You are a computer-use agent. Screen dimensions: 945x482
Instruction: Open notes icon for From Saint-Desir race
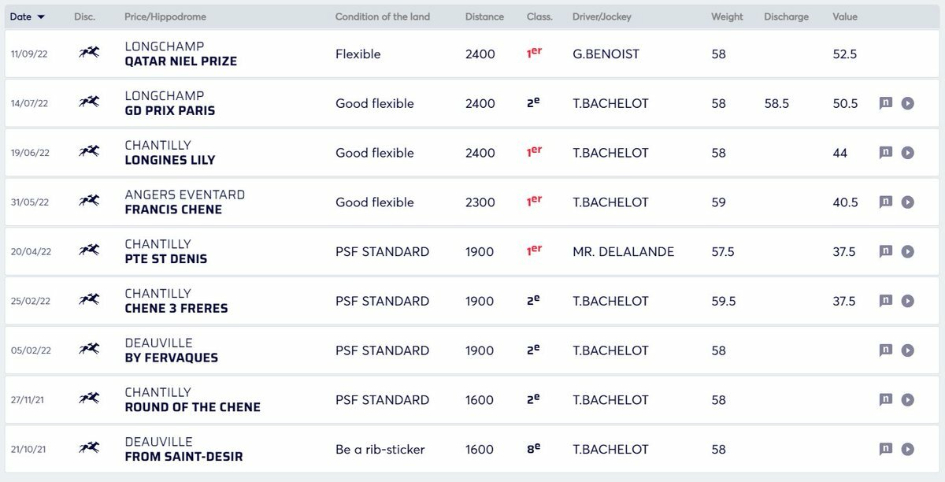[886, 449]
